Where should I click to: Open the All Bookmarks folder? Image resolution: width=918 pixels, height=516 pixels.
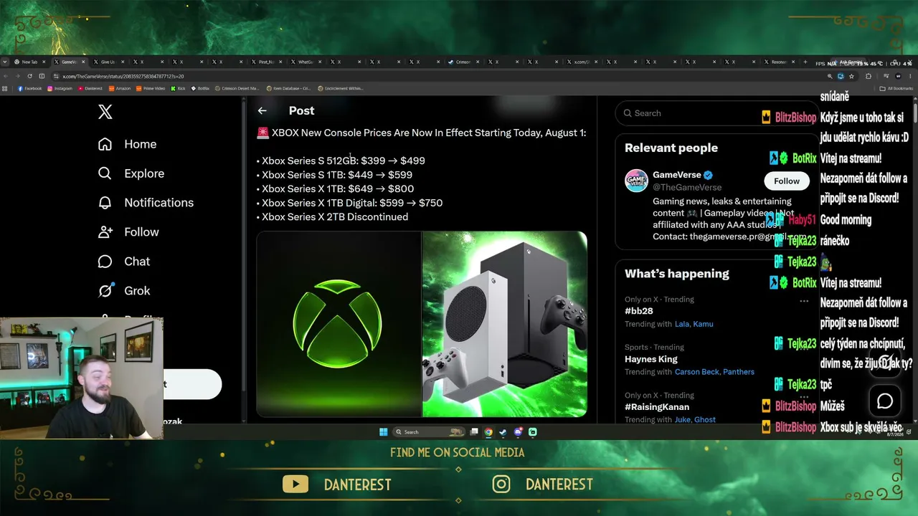[x=896, y=89]
